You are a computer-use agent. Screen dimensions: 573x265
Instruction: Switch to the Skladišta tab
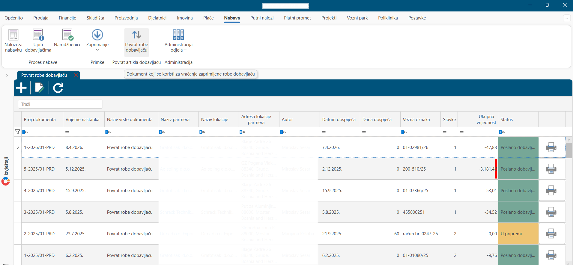click(x=95, y=18)
